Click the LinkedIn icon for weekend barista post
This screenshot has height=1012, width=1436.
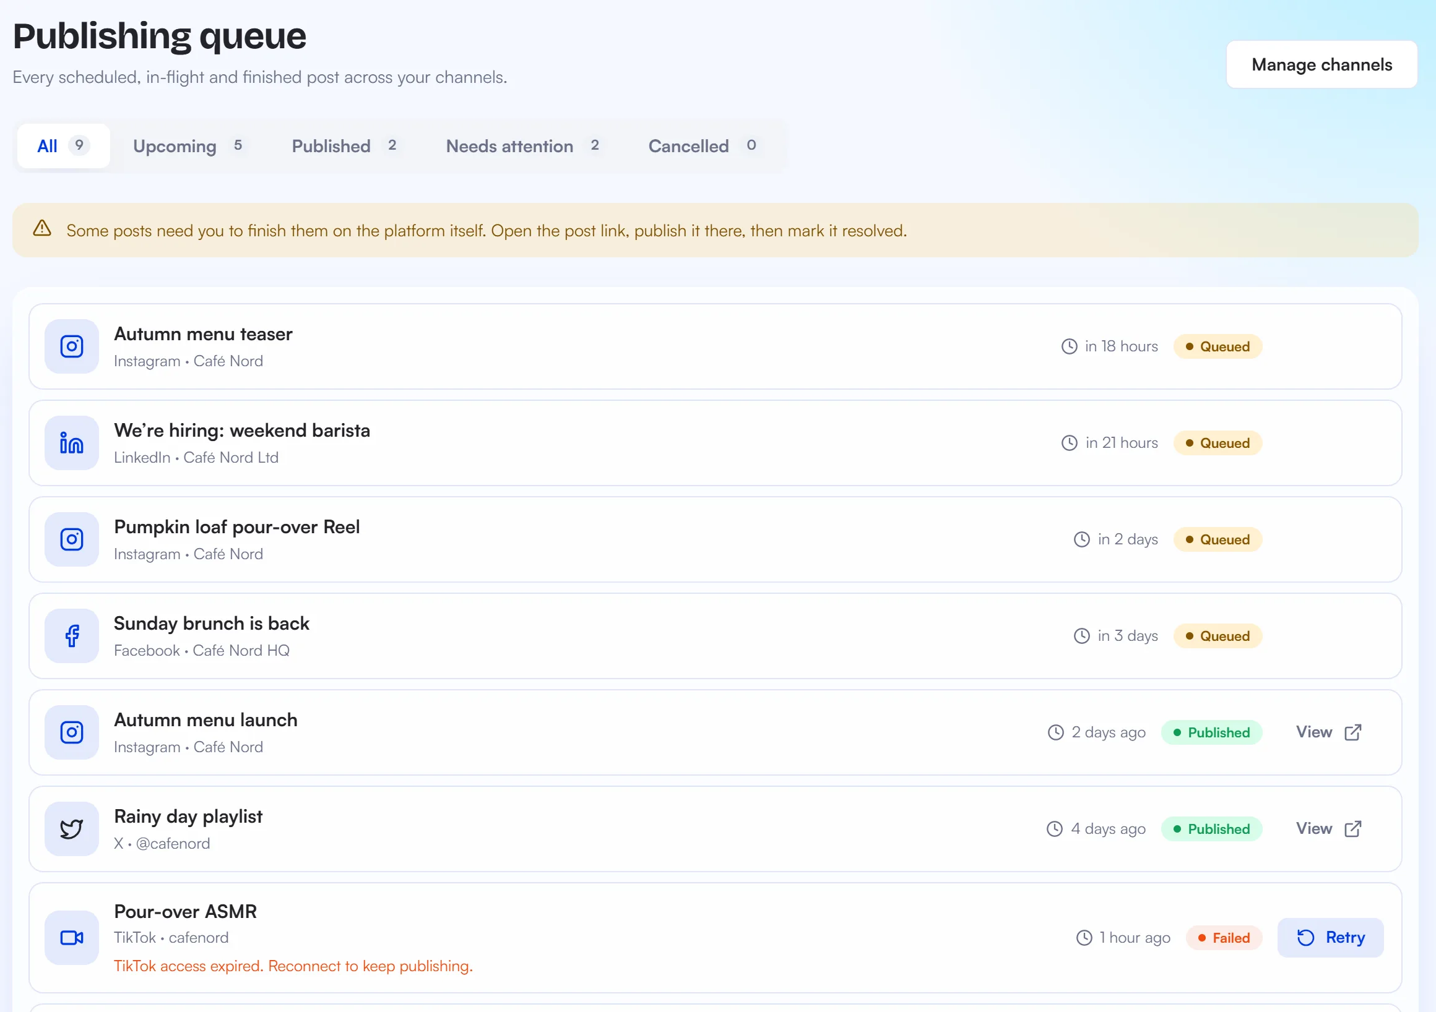pos(72,443)
